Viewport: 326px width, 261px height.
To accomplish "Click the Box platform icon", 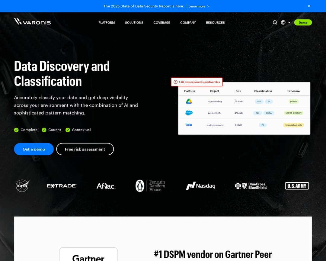I will click(189, 124).
